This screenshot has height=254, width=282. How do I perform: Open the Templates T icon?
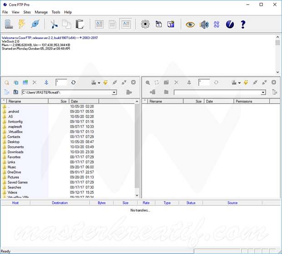tap(171, 24)
